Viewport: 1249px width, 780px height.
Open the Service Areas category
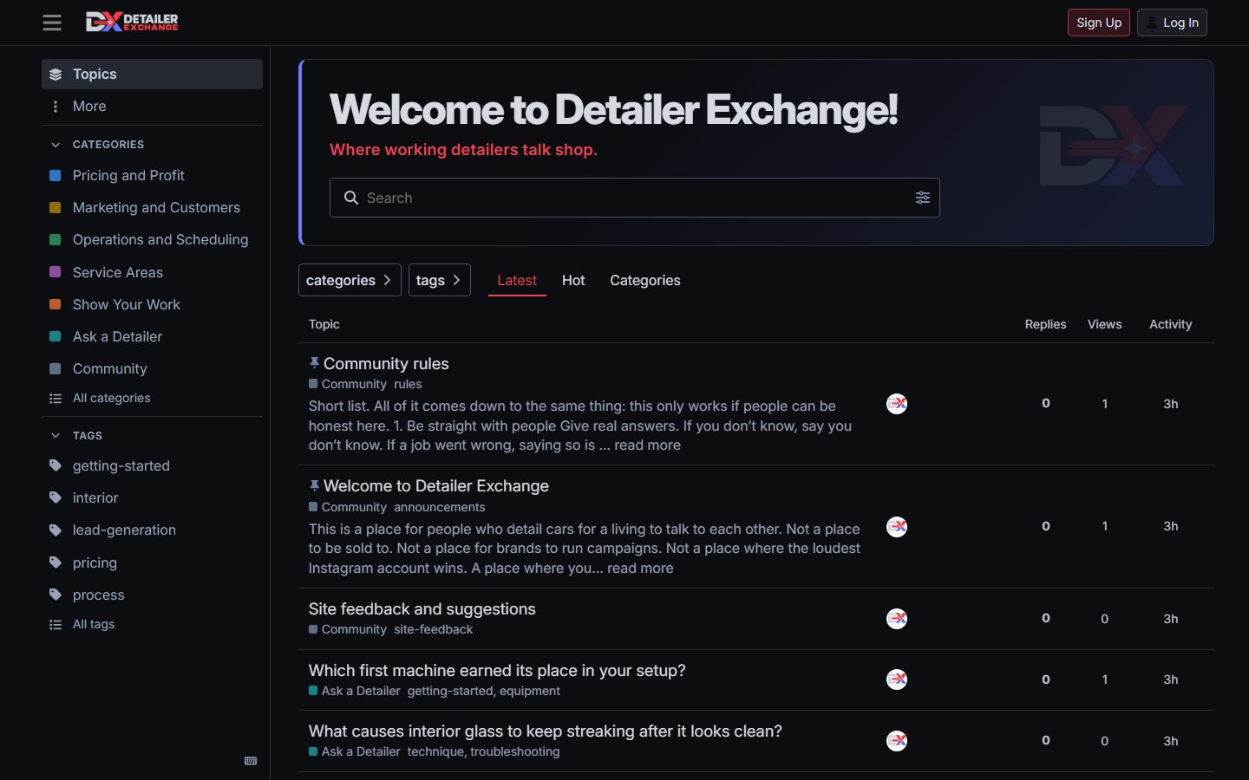pos(152,272)
